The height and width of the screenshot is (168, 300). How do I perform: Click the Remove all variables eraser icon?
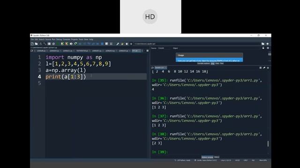point(264,68)
